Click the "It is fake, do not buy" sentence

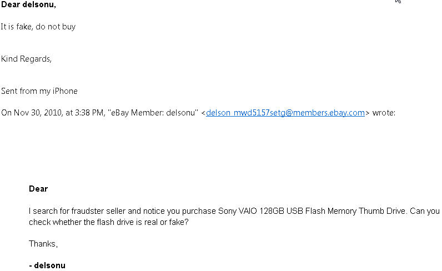[38, 27]
